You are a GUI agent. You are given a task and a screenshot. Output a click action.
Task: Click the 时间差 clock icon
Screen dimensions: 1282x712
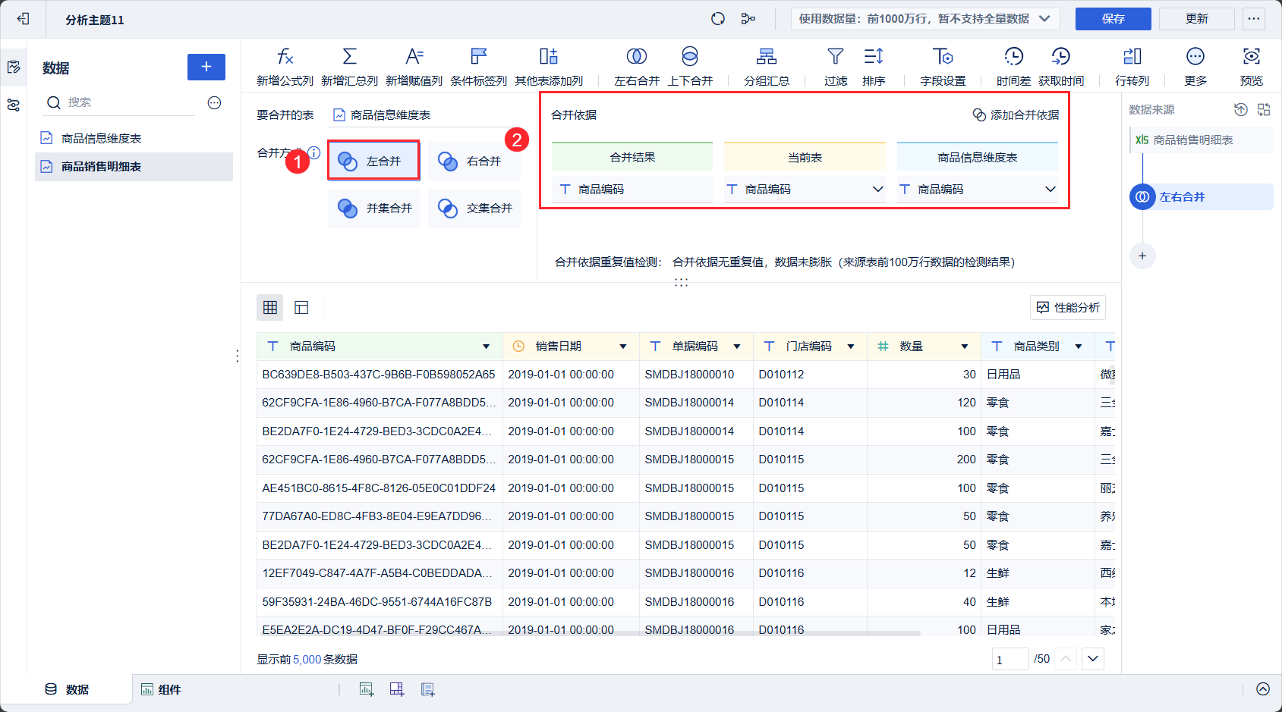coord(1013,57)
